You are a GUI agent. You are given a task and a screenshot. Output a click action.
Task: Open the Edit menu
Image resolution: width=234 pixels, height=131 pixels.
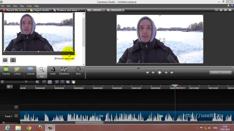click(8, 6)
